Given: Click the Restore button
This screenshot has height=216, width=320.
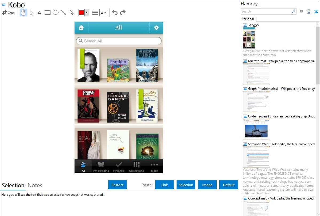Looking at the screenshot, I should click(118, 185).
